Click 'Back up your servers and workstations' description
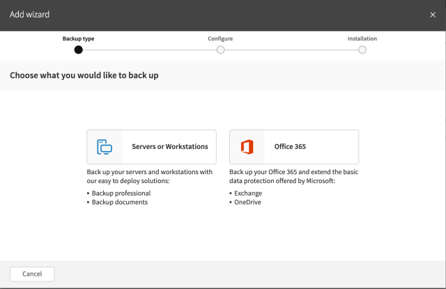446x289 pixels. pyautogui.click(x=150, y=176)
